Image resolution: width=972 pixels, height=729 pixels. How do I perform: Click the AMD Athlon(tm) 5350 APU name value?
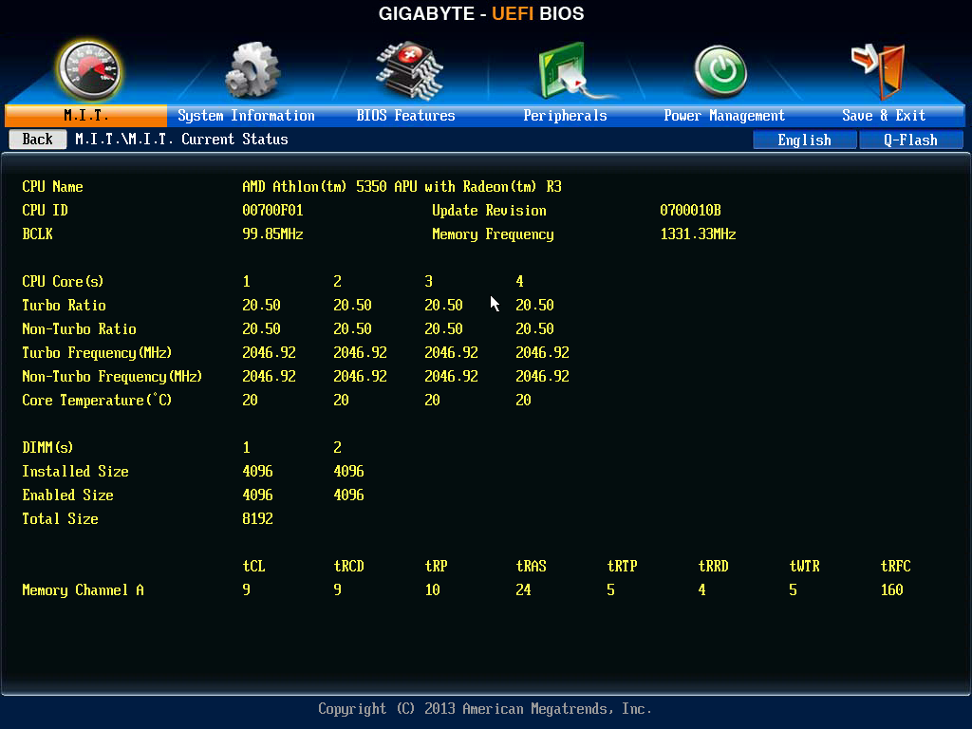(402, 187)
